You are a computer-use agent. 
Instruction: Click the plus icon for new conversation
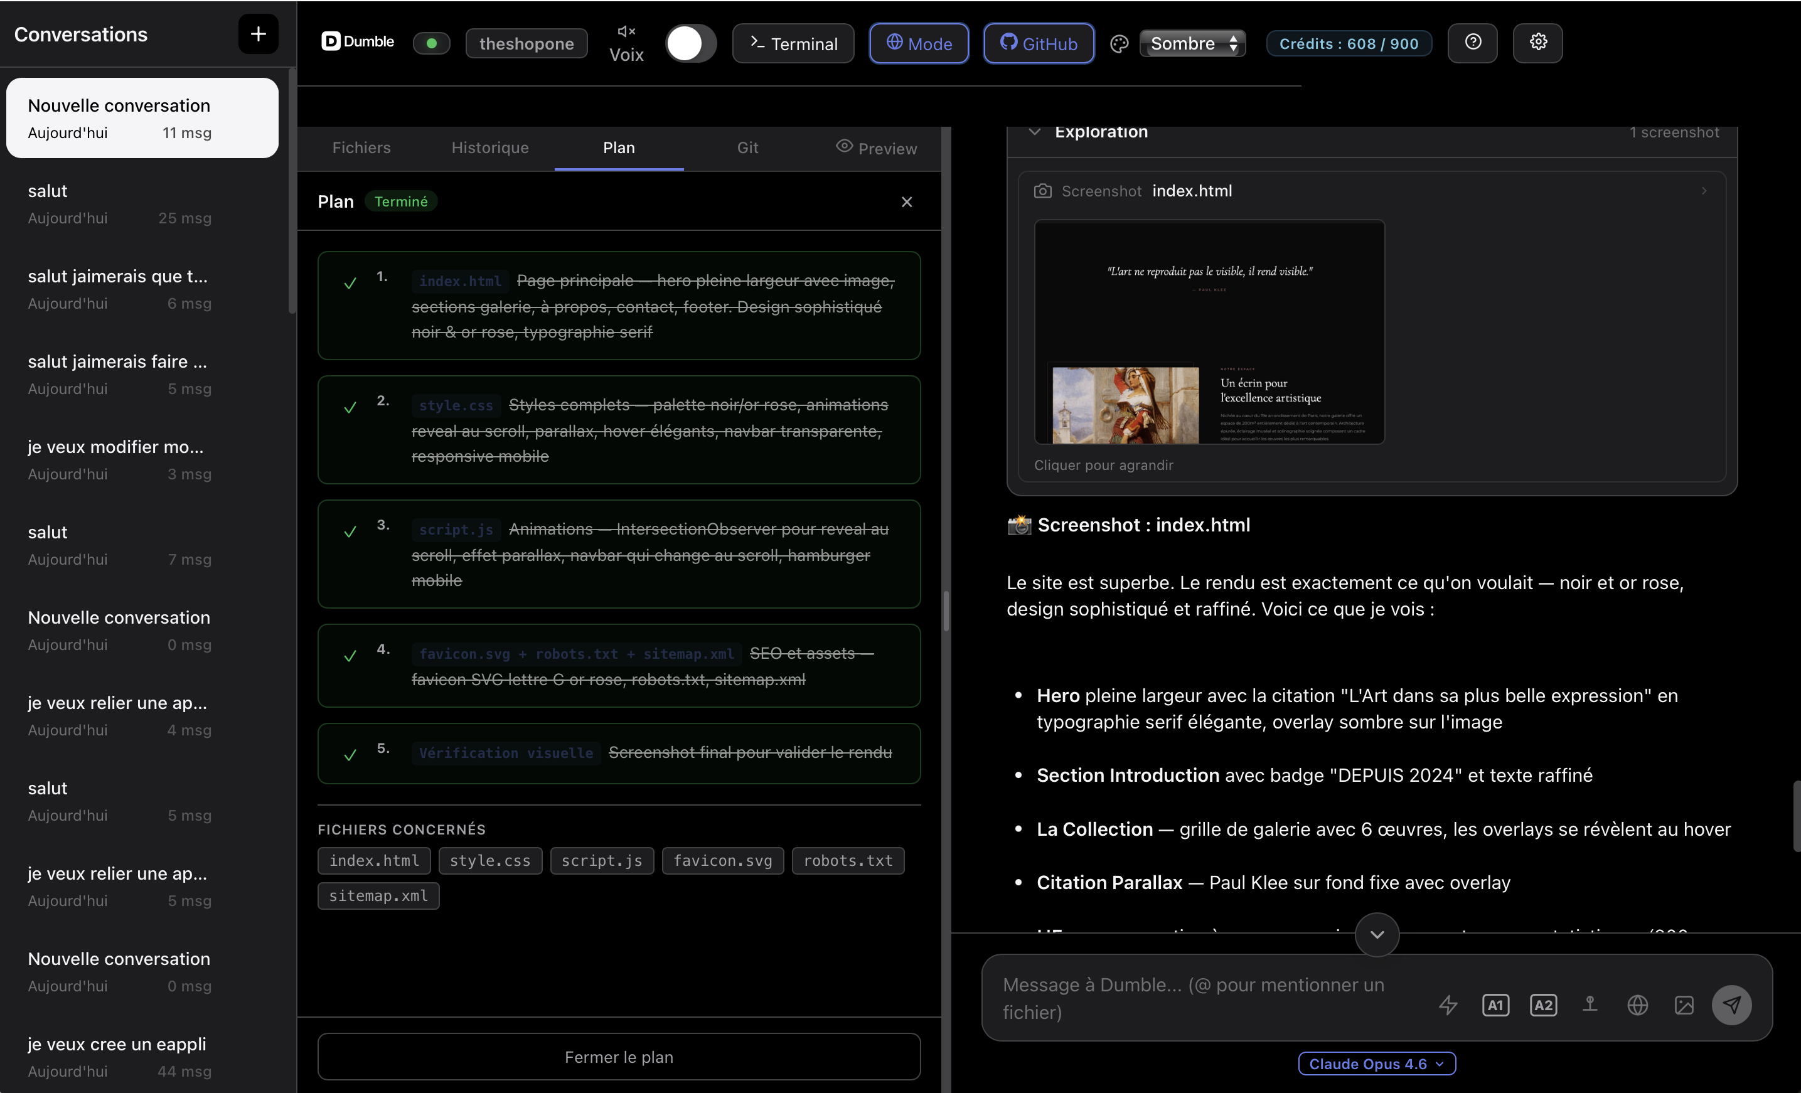[x=258, y=35]
